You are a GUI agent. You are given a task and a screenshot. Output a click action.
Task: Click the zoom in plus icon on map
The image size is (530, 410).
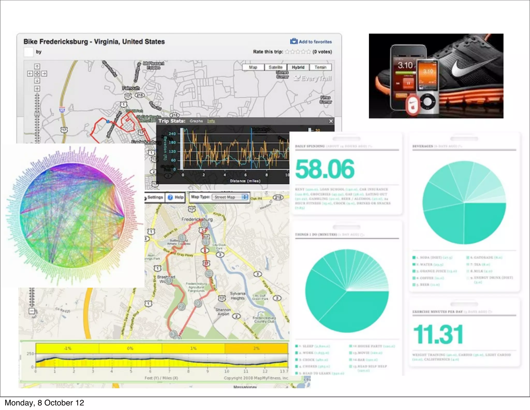point(37,89)
